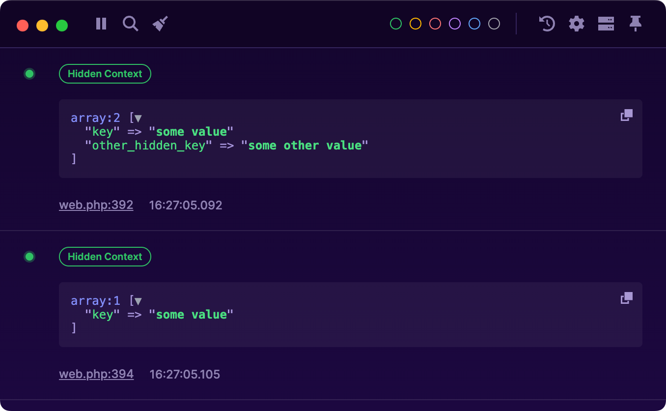
Task: Enable the blue color filter
Action: (x=474, y=23)
